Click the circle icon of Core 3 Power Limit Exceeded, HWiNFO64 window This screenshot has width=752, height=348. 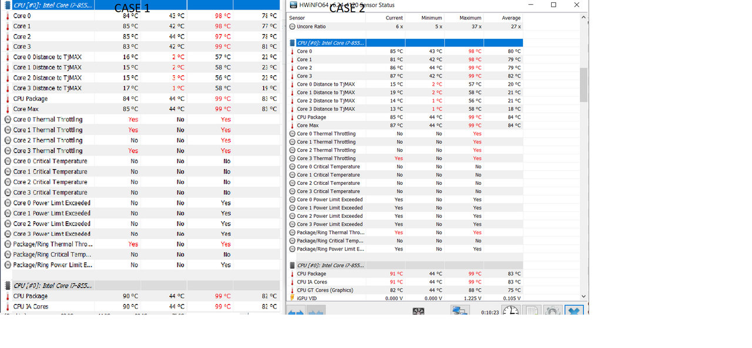point(292,224)
